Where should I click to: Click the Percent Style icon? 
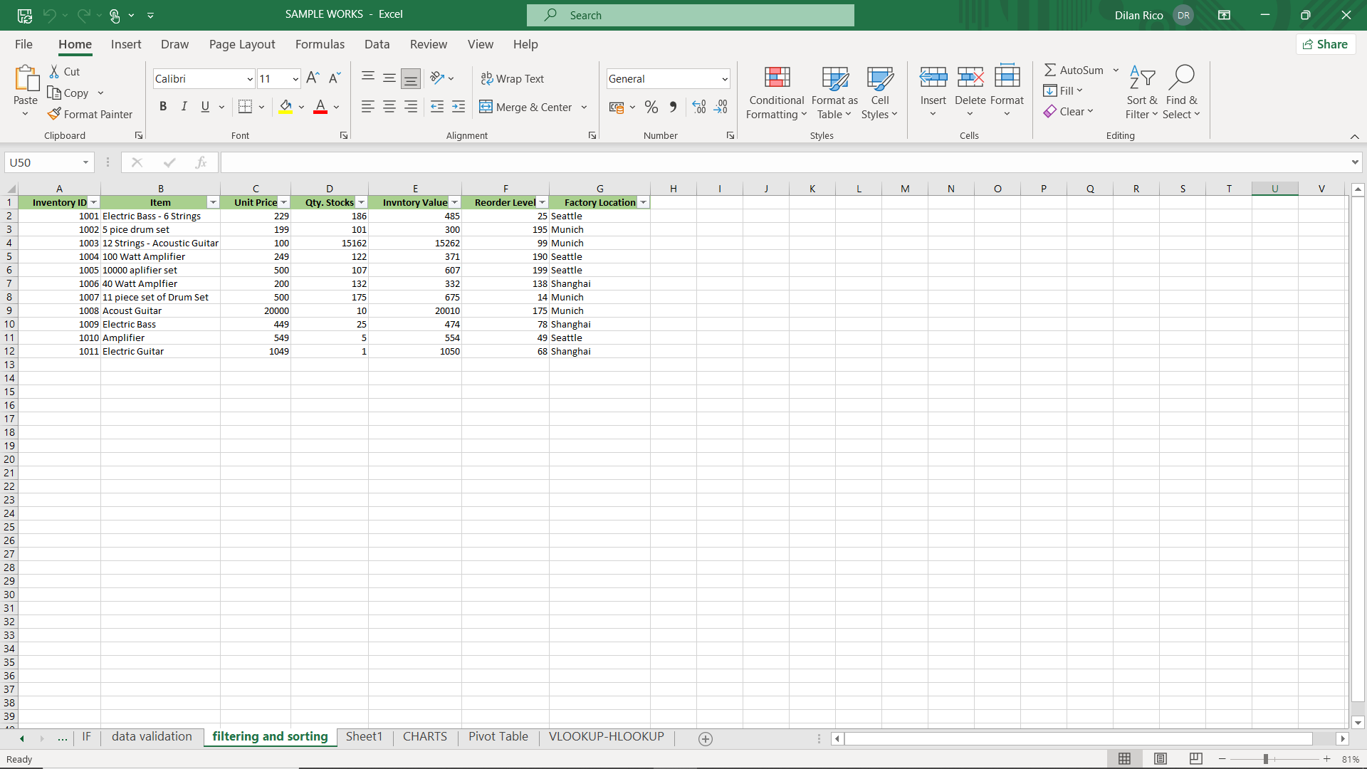[x=651, y=107]
